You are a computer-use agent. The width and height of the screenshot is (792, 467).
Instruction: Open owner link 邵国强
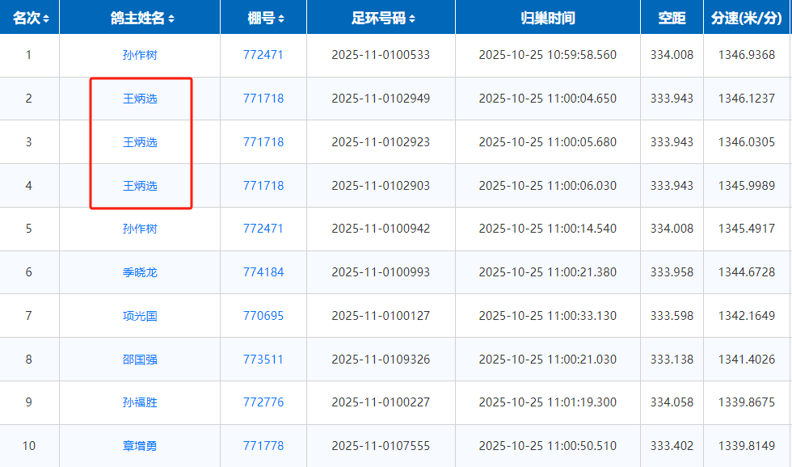pyautogui.click(x=140, y=359)
